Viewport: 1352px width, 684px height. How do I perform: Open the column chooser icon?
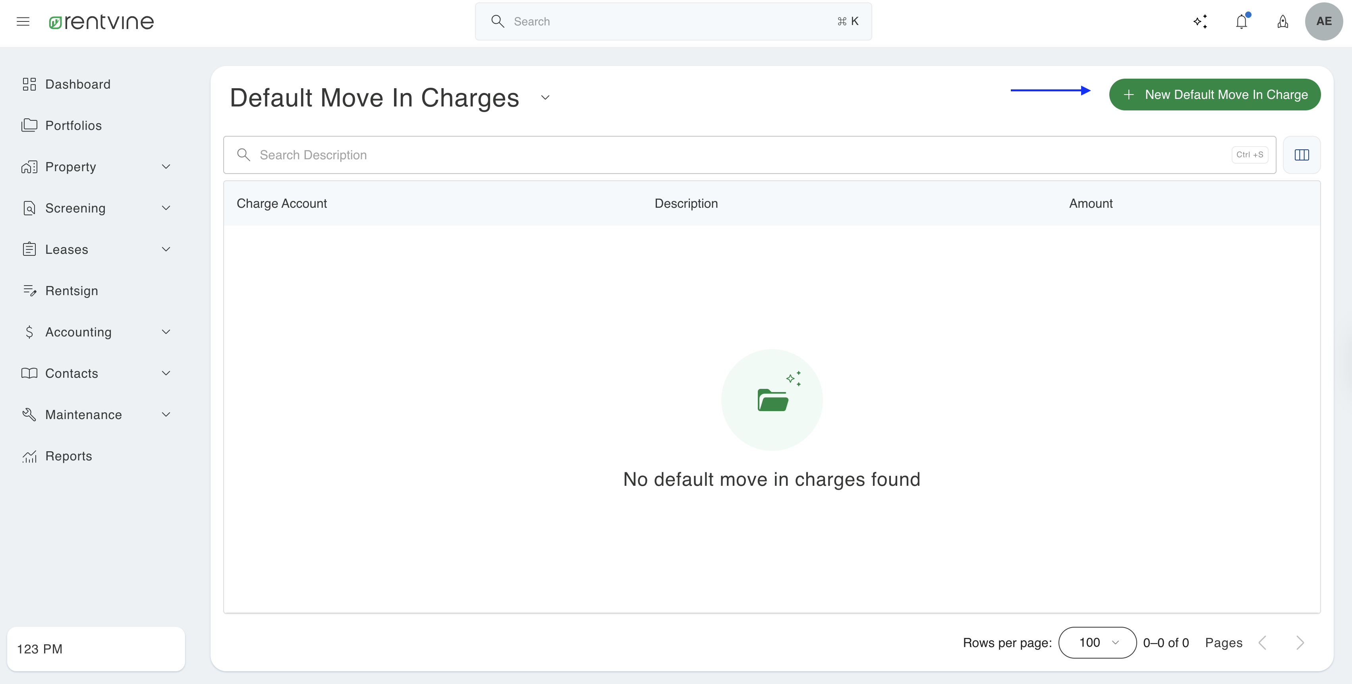(1302, 155)
